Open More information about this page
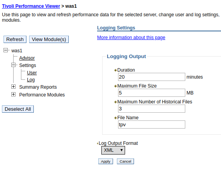This screenshot has width=221, height=170. (131, 38)
